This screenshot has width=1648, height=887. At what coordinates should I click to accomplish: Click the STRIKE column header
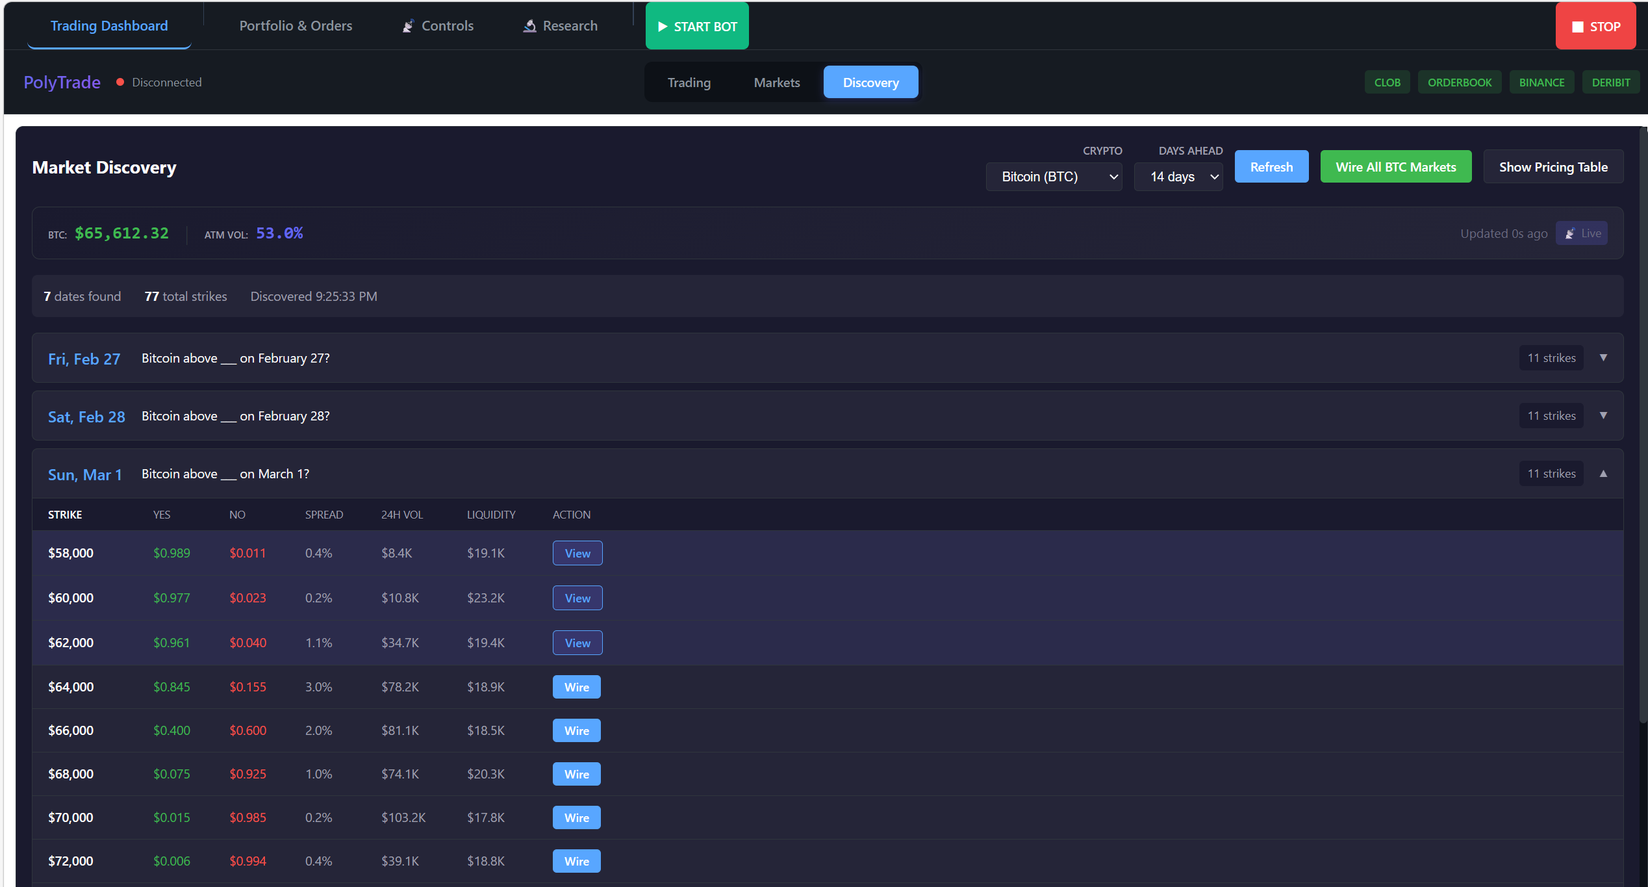point(65,515)
